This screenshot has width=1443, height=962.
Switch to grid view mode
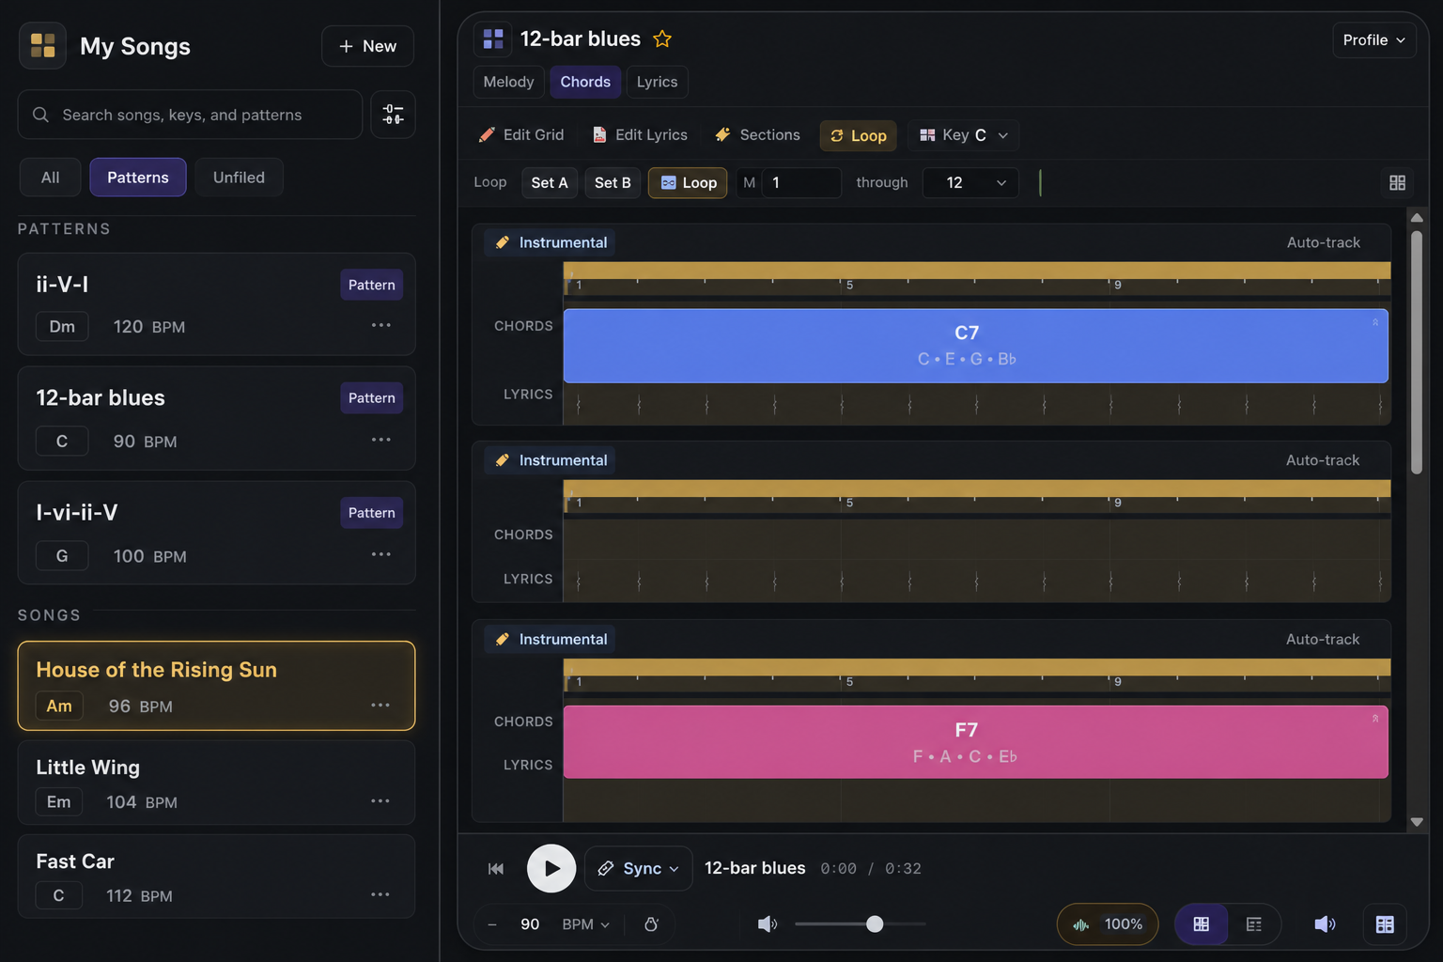coord(1201,924)
